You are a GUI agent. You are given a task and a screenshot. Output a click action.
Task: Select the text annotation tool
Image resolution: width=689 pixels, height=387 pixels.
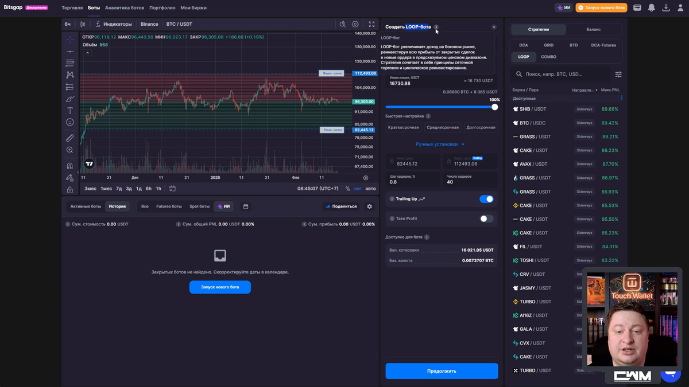coord(69,110)
